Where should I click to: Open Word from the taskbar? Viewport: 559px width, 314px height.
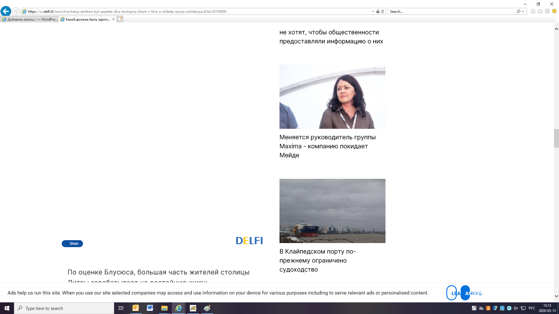[150, 308]
